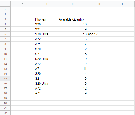Select row 22 header
Screen dimensions: 135x115
pos(5,113)
